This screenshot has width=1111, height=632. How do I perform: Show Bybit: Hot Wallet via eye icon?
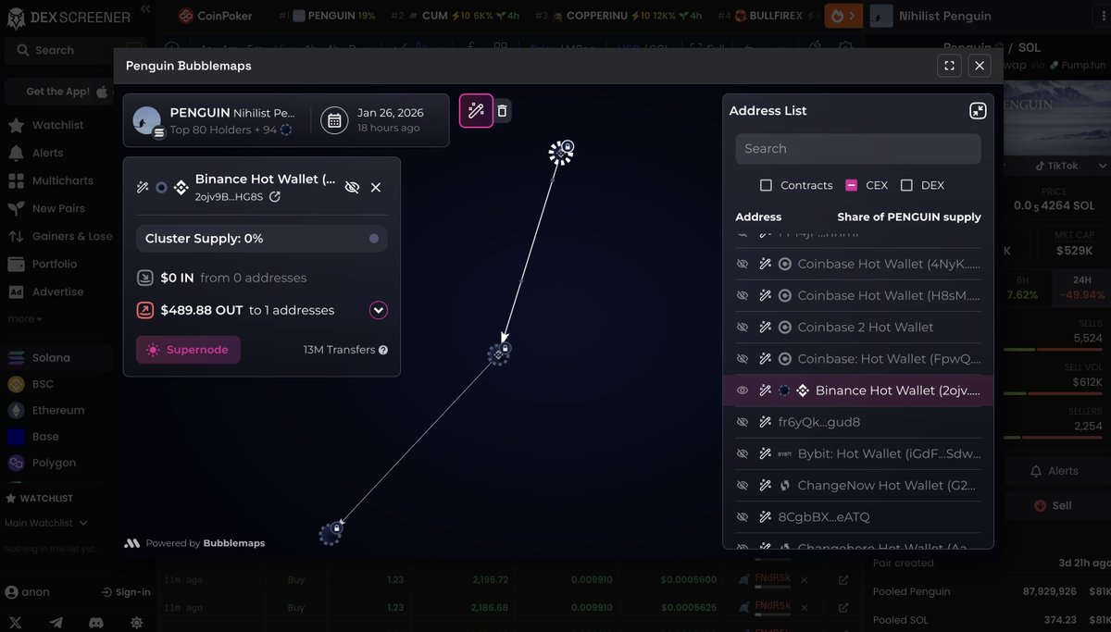pyautogui.click(x=743, y=453)
